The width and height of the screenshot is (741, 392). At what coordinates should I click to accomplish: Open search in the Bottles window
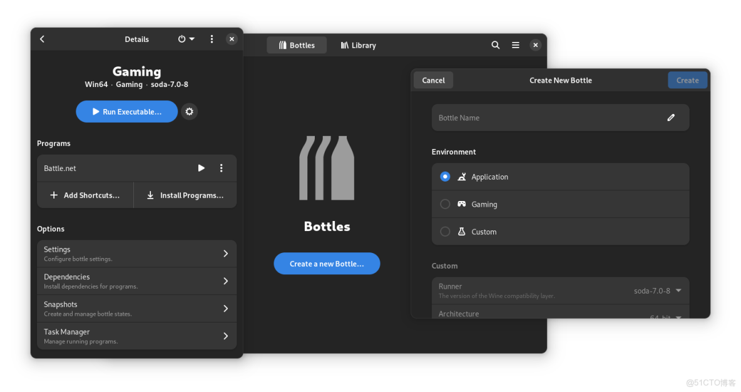[x=495, y=45]
